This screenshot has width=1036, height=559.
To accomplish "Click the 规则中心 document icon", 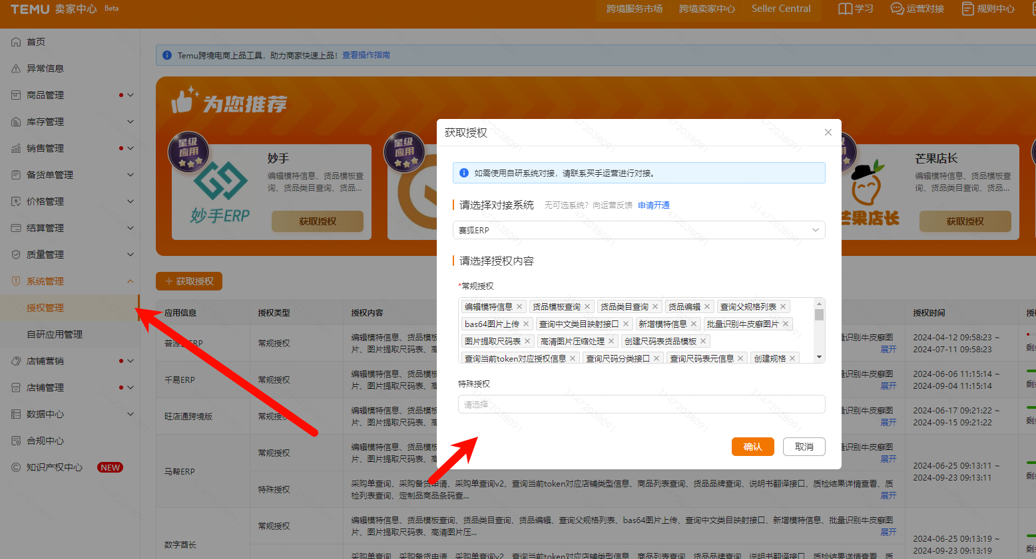I will click(968, 9).
